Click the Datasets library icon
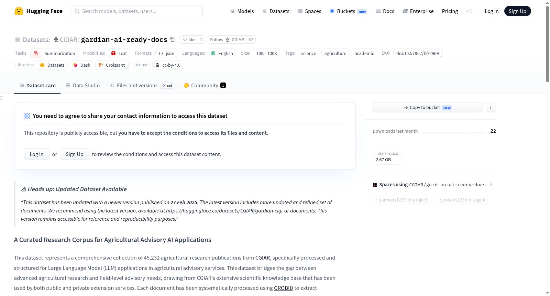The width and height of the screenshot is (550, 296). tap(42, 65)
